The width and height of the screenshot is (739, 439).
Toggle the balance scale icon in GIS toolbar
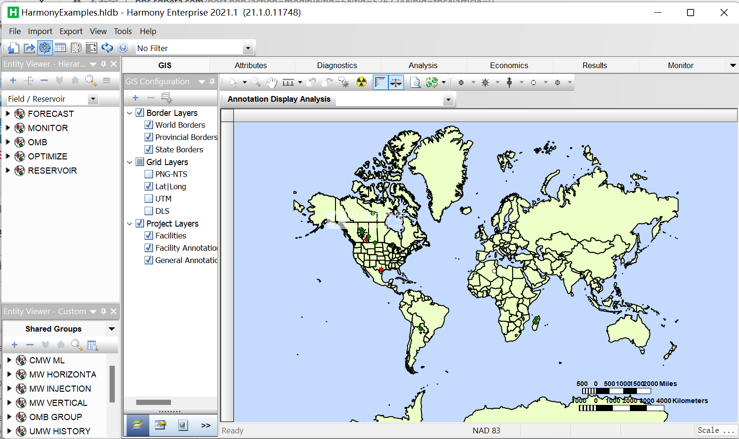396,82
